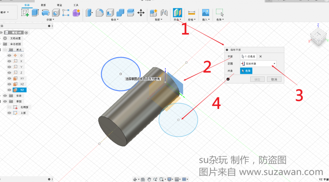Screen dimensions: 329x182
Task: Click the blue 选择 object selector button
Action: (246, 71)
